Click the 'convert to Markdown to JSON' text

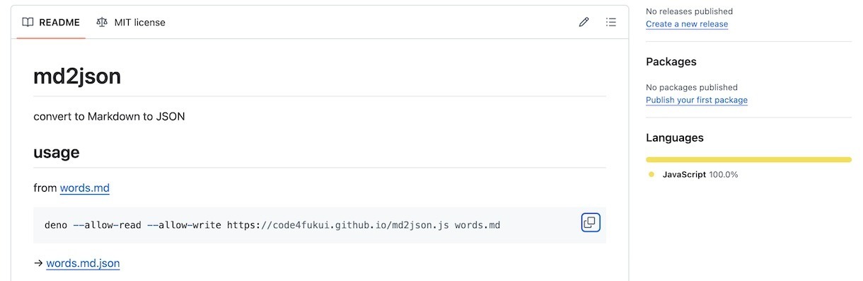109,116
